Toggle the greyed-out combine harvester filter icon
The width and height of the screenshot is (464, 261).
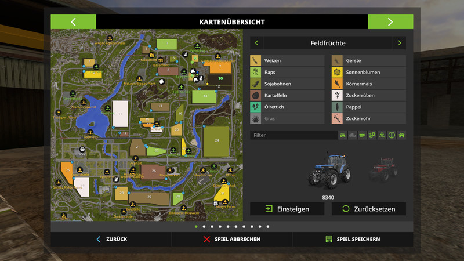tap(353, 135)
